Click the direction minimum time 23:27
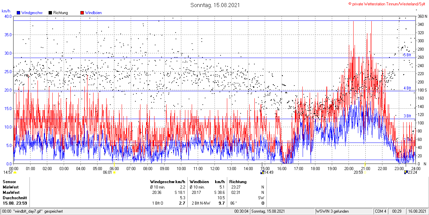The width and height of the screenshot is (429, 215). click(x=236, y=187)
